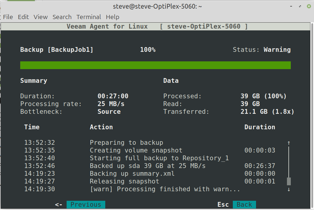
Task: Click the '100%' progress percentage
Action: click(x=148, y=50)
